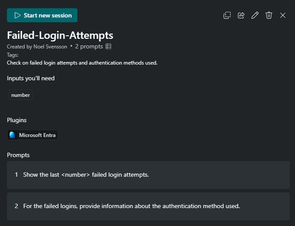Screen dimensions: 295x226
Task: Close the promptbook details panel
Action: (283, 15)
